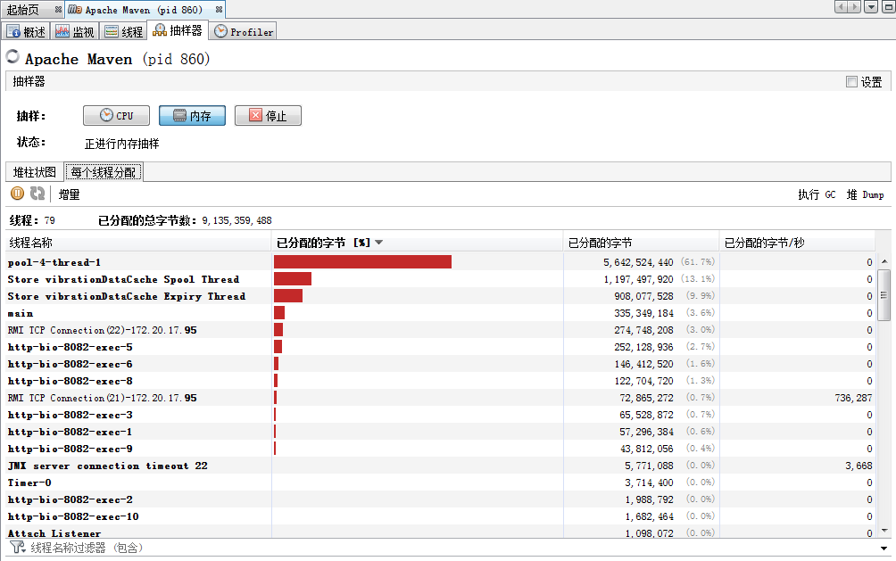Click the table scrollbar down arrow
The width and height of the screenshot is (896, 561).
(x=884, y=531)
